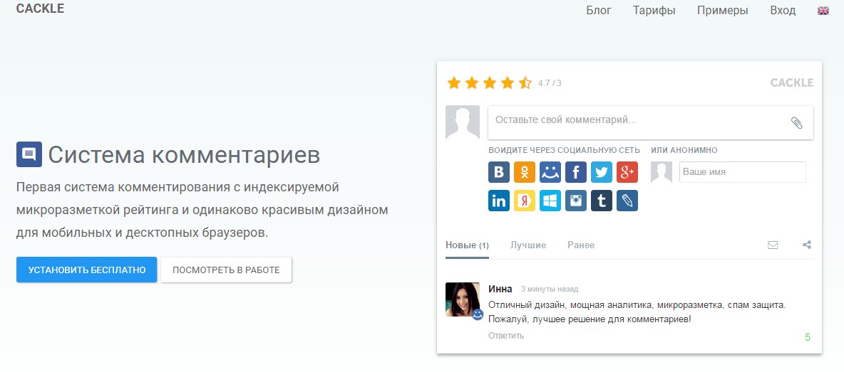Click the ПОСМОТРЕТЬ В РАБОТЕ button
The image size is (844, 372).
click(x=226, y=270)
